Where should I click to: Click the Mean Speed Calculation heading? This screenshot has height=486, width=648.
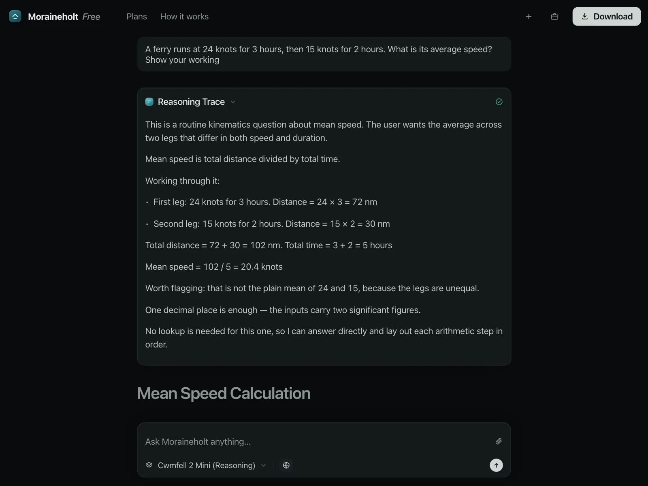(224, 393)
